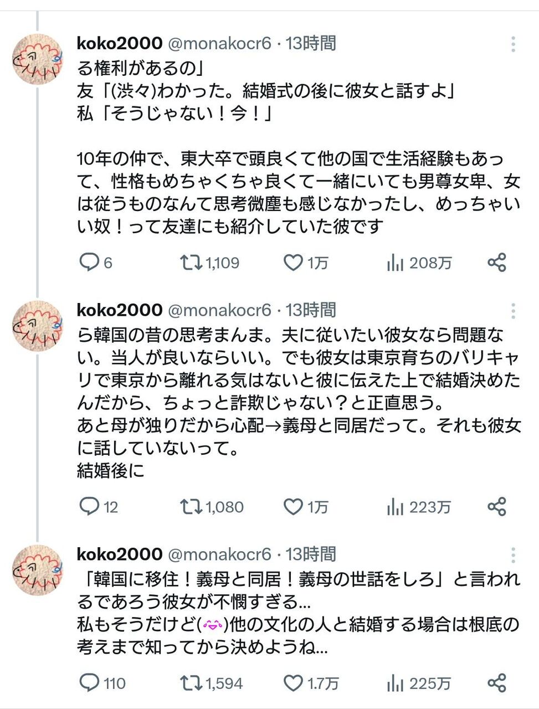View analytics showing 208万 views
Viewport: 539px width, 709px height.
(x=395, y=263)
